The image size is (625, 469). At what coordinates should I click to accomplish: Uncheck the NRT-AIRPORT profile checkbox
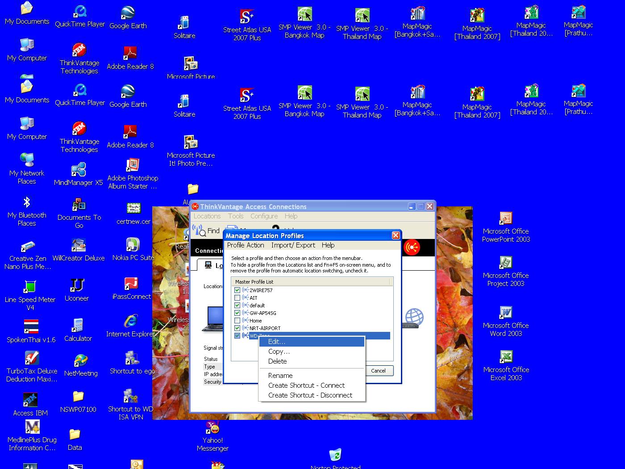coord(237,328)
